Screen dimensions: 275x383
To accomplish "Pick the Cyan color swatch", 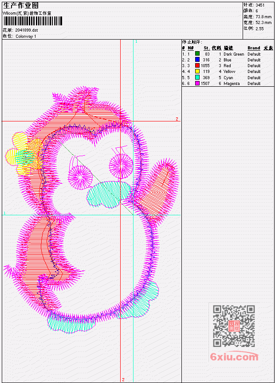I will (197, 77).
